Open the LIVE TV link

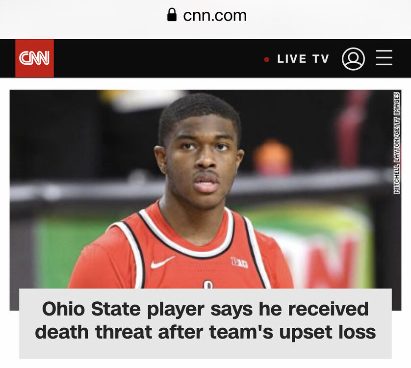303,59
